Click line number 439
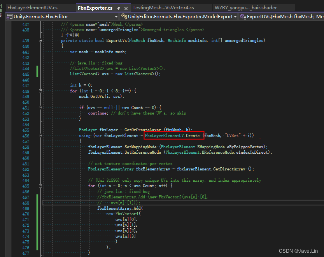 click(x=26, y=41)
